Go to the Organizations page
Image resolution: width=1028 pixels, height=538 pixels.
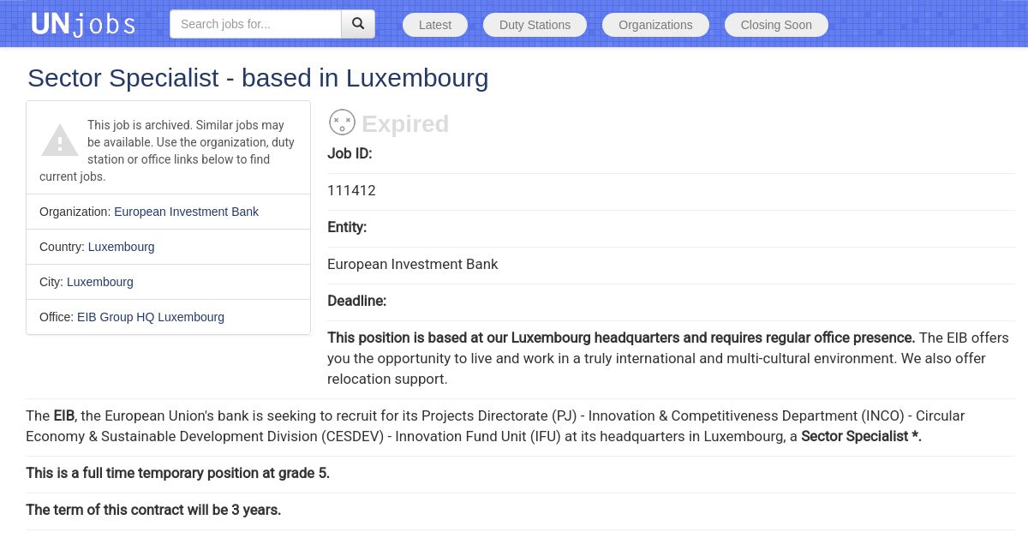point(655,25)
